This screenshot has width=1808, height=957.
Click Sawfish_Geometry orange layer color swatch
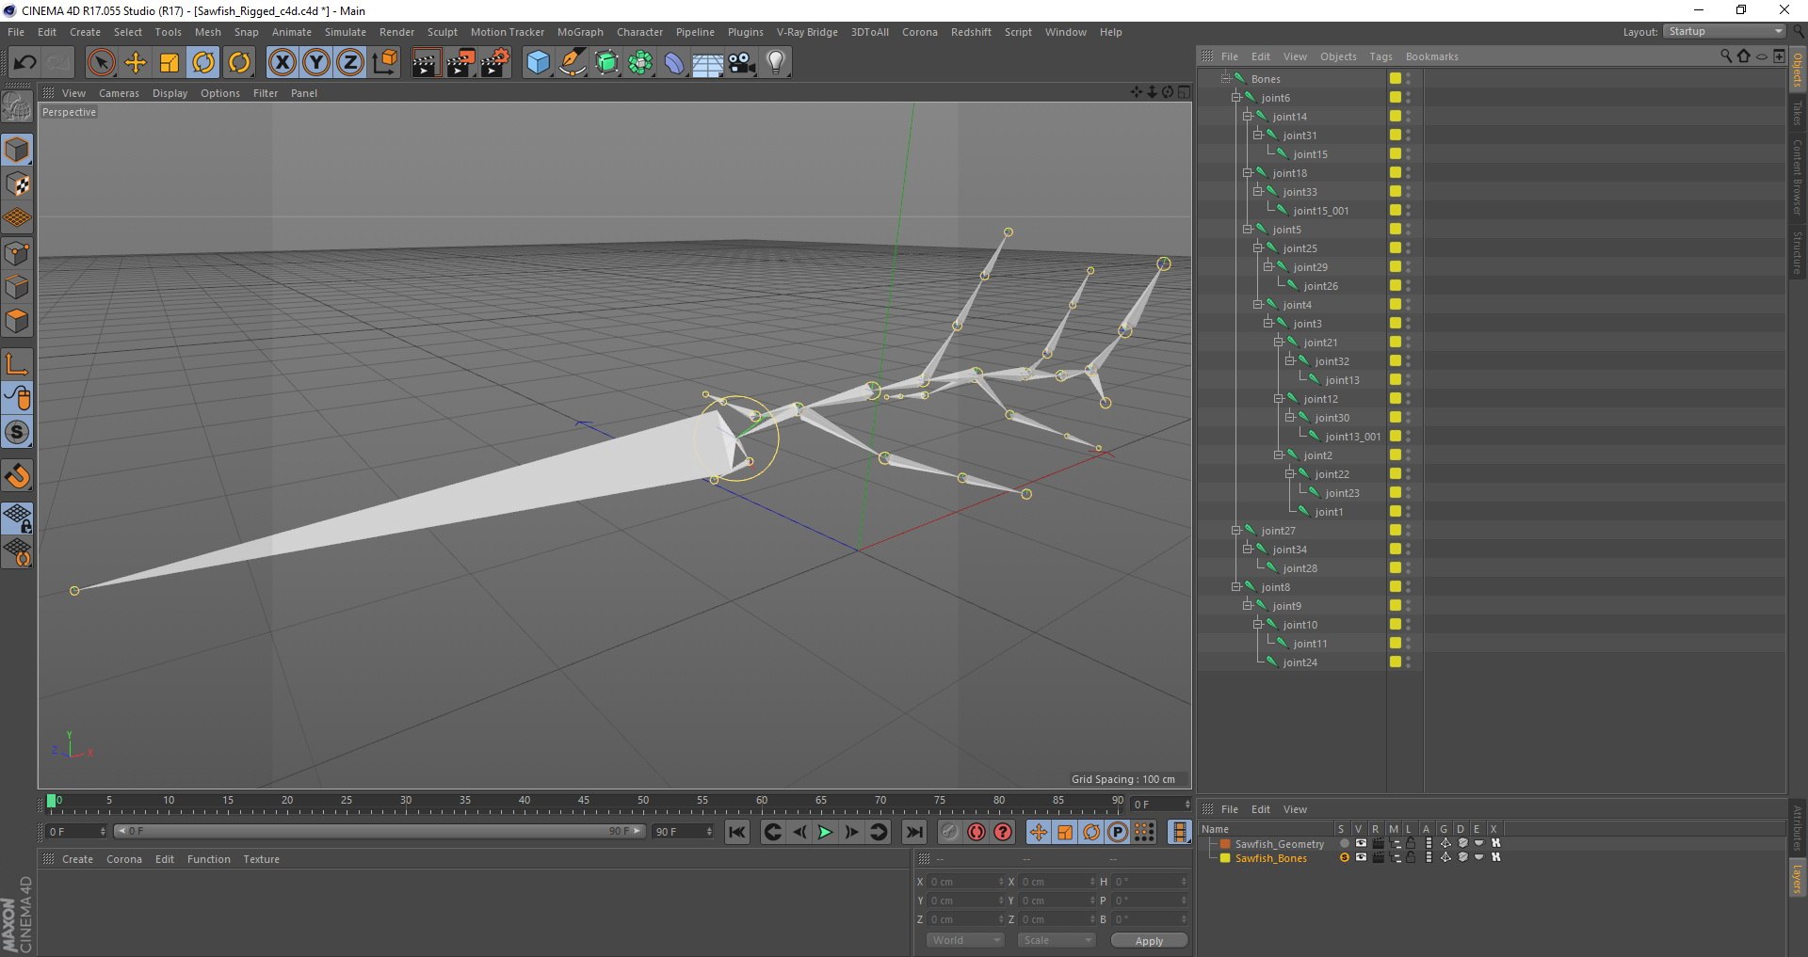(x=1225, y=844)
